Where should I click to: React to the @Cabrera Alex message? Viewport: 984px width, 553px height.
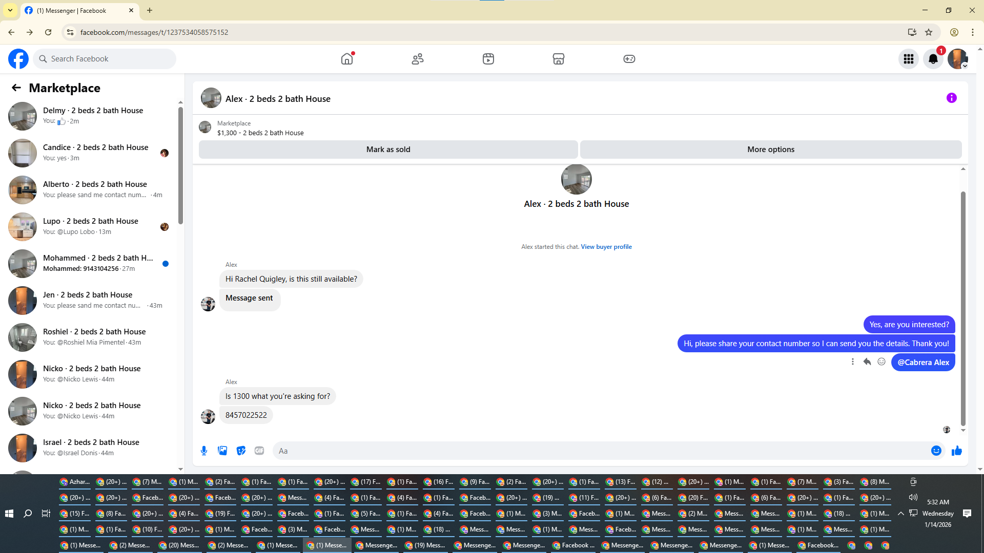[x=881, y=362]
